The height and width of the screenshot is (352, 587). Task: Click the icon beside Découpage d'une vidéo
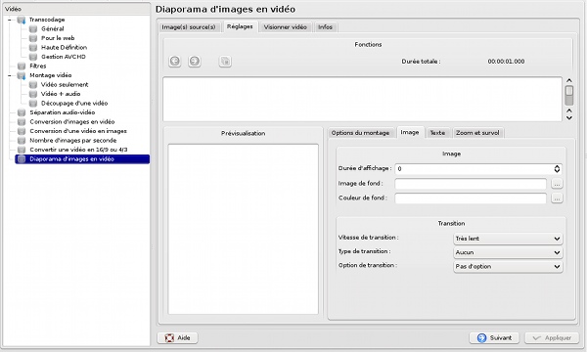click(x=33, y=104)
